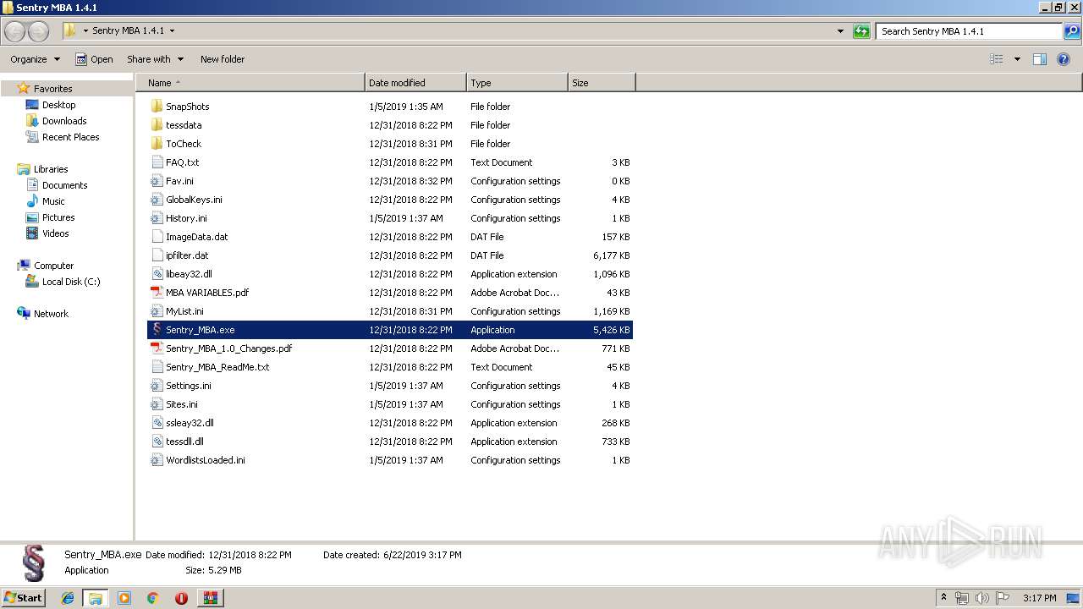Click the SnapShots folder icon

click(157, 107)
